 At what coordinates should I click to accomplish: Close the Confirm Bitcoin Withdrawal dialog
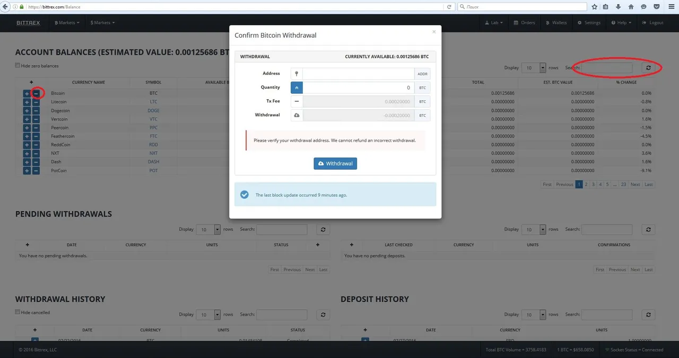[434, 32]
